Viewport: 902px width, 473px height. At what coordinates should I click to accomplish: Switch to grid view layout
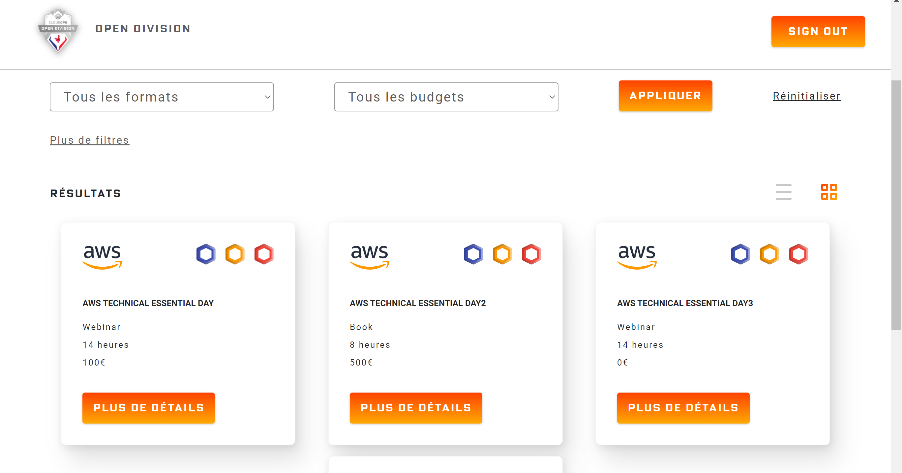(829, 192)
